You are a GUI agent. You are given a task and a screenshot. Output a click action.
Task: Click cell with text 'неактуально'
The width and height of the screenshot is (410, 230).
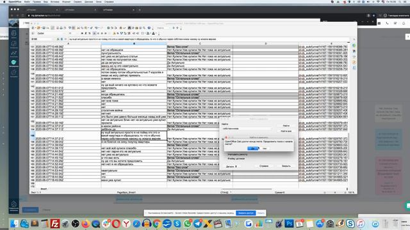[x=134, y=171]
